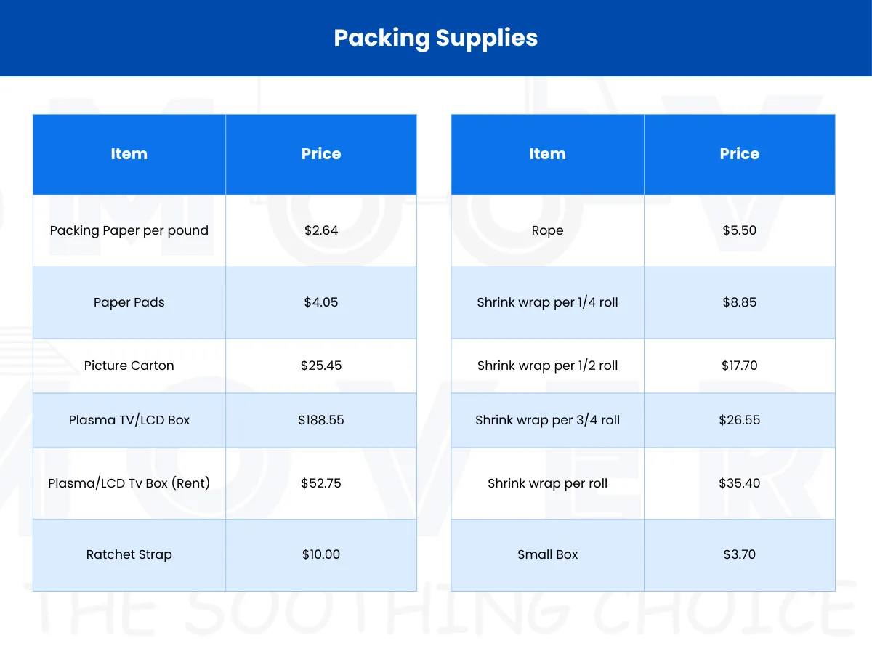This screenshot has height=654, width=872.
Task: Select the left table Price header
Action: click(x=321, y=154)
